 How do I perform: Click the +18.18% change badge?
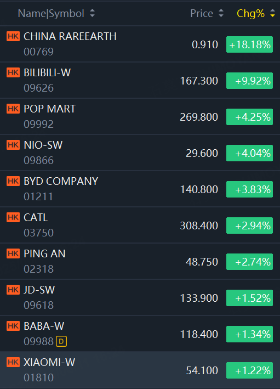[x=249, y=44]
